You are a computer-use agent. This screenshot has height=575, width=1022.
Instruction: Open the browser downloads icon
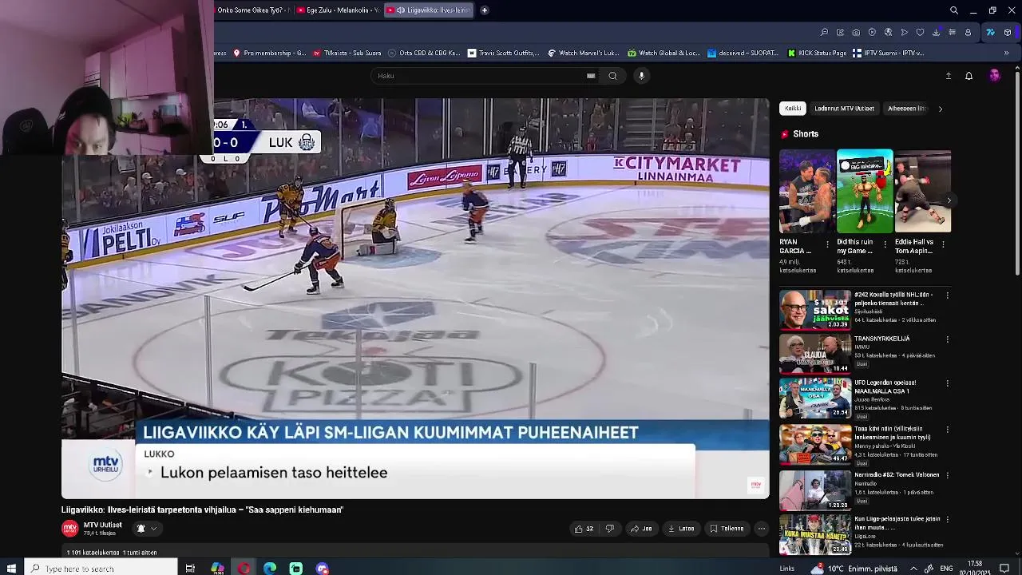(936, 33)
